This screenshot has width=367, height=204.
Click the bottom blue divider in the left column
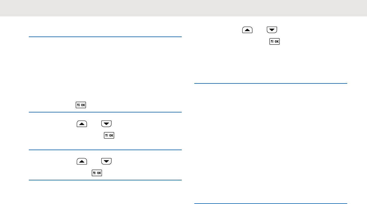point(105,180)
